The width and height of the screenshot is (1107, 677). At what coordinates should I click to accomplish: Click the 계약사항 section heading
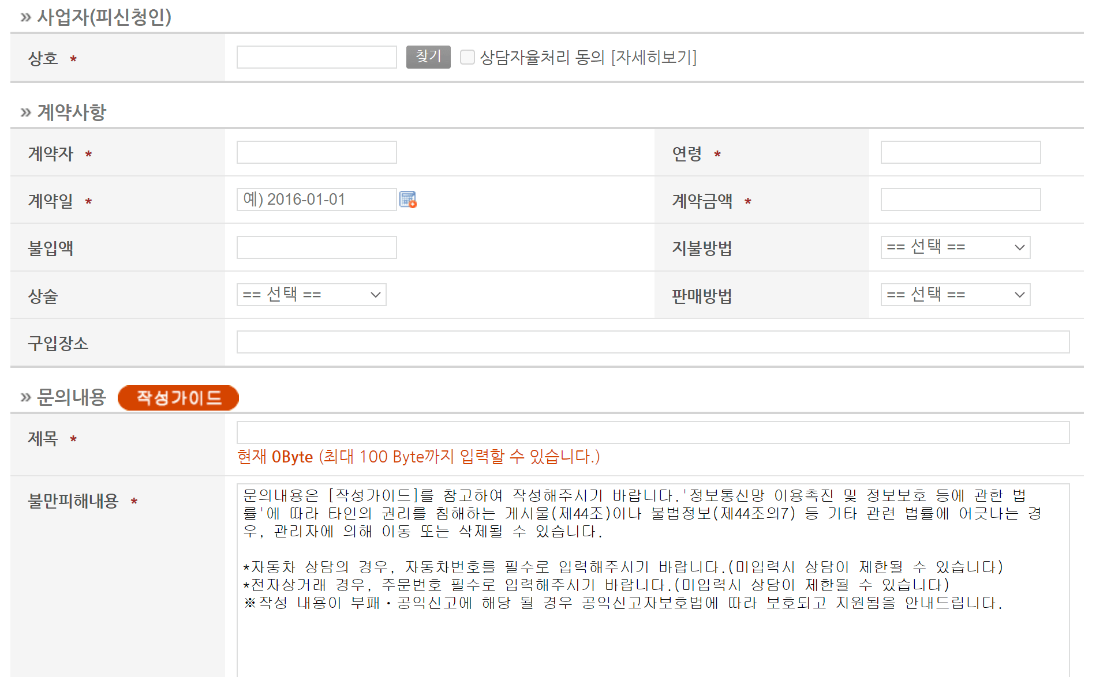tap(72, 111)
